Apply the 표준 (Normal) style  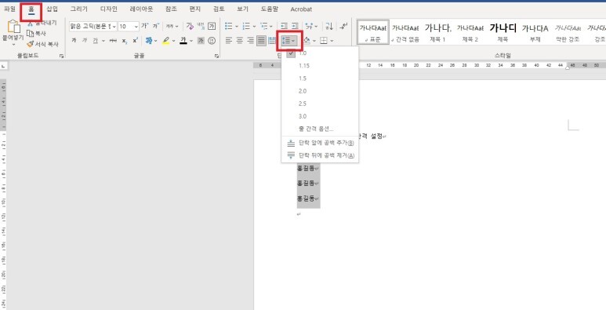373,32
